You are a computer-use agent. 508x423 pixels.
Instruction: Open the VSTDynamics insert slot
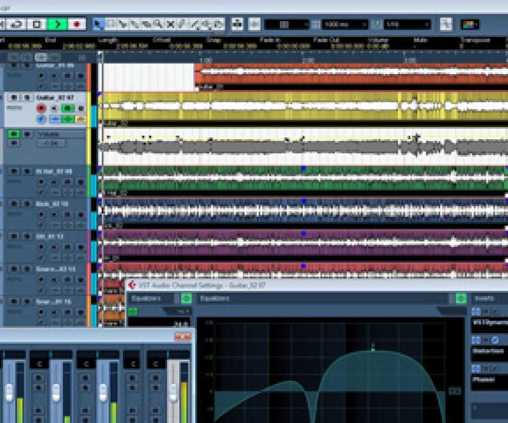click(x=489, y=324)
